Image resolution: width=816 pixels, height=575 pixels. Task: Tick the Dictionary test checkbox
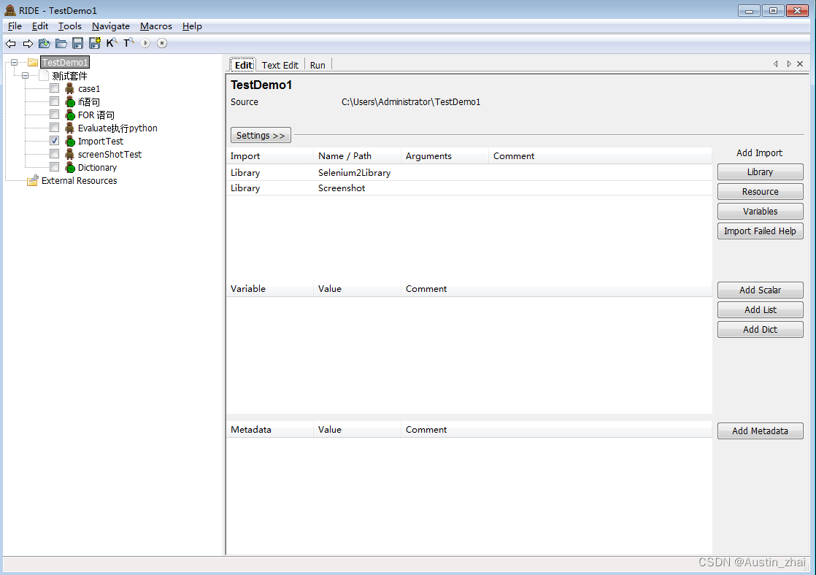point(54,166)
